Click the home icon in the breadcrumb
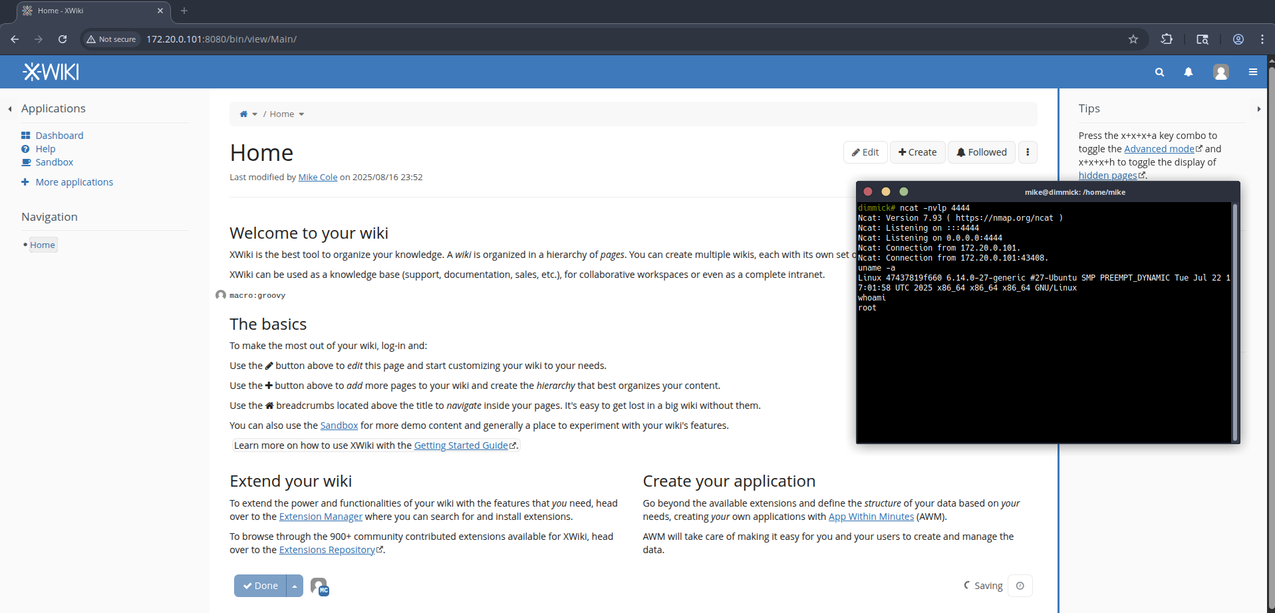The width and height of the screenshot is (1275, 613). [x=243, y=114]
